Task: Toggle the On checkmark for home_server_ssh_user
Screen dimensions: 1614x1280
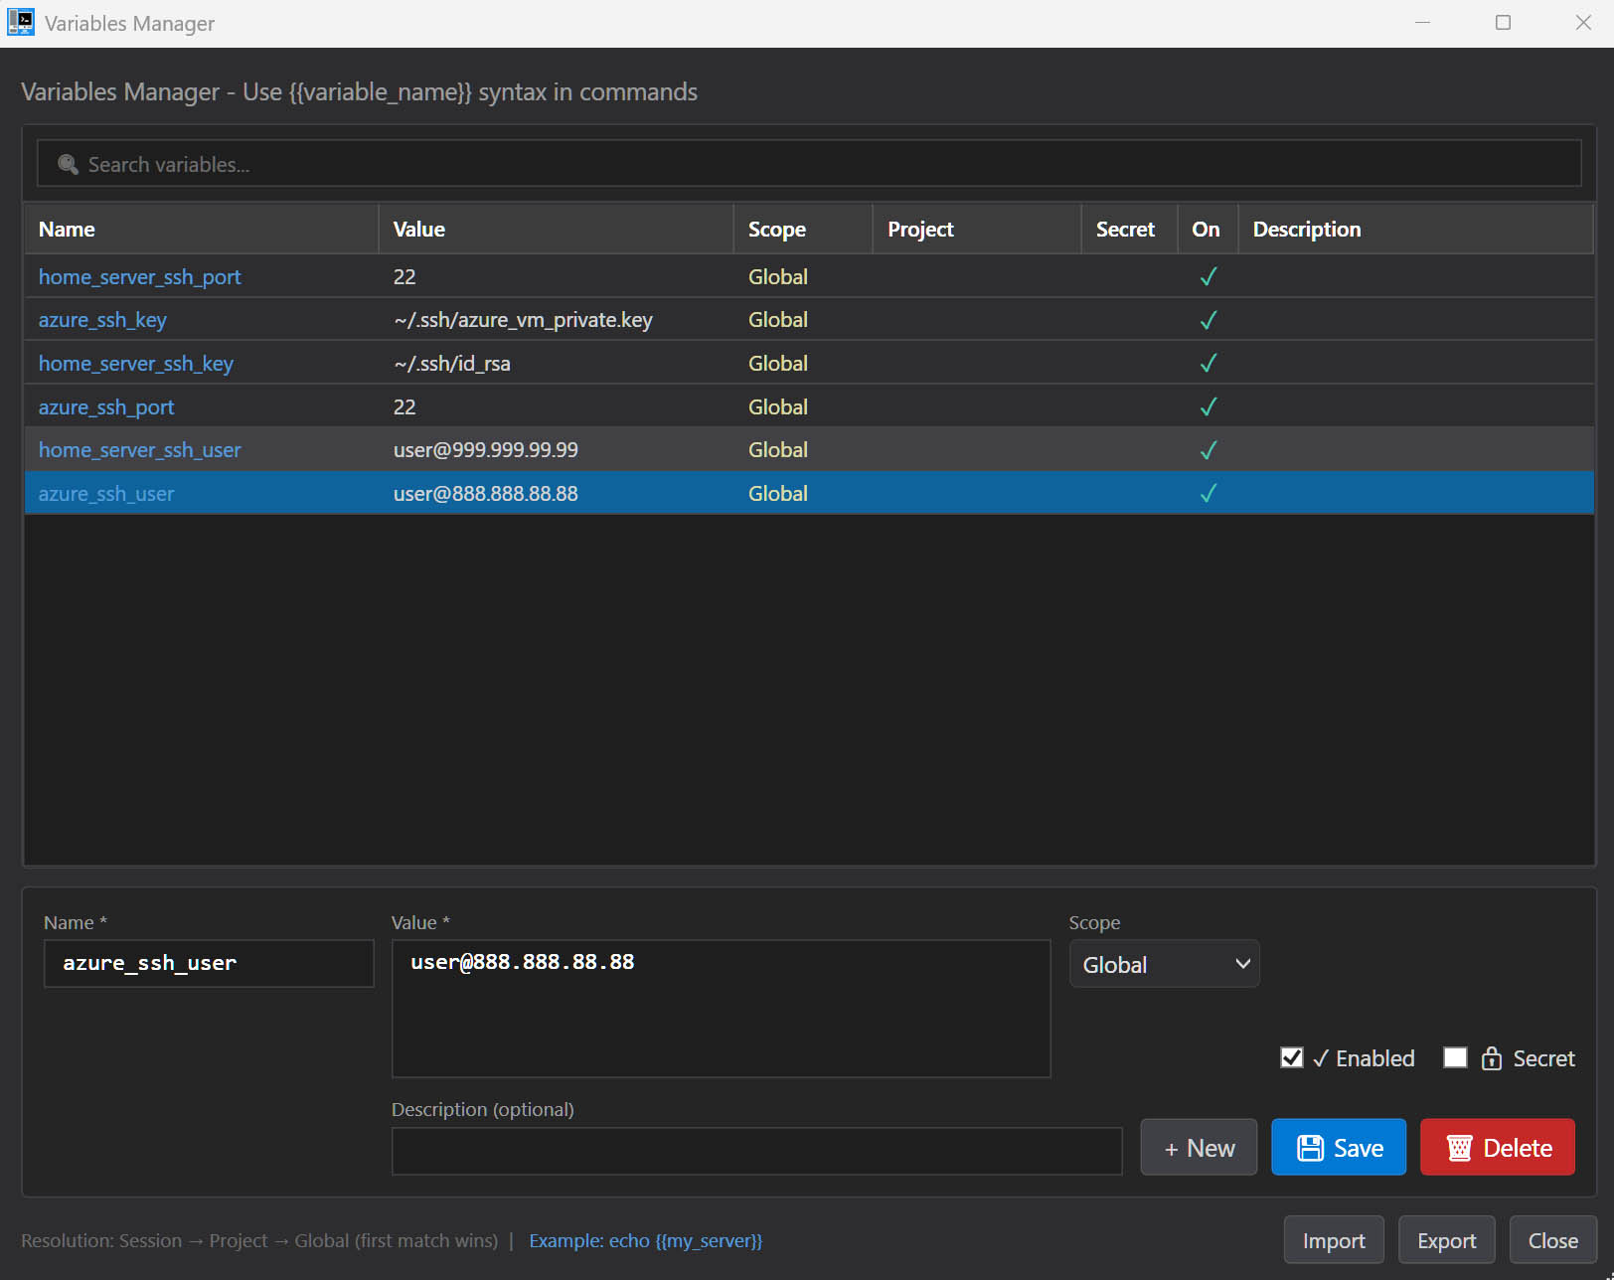Action: pos(1208,449)
